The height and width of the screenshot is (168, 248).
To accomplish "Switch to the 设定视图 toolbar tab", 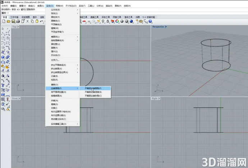I will coord(26,17).
